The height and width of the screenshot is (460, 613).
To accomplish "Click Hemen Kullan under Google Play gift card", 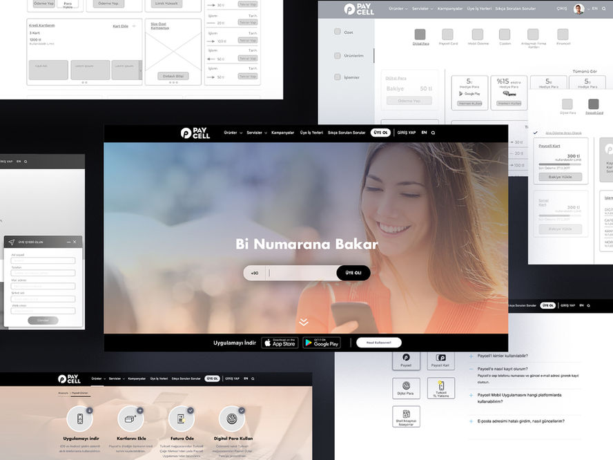I will click(x=470, y=104).
